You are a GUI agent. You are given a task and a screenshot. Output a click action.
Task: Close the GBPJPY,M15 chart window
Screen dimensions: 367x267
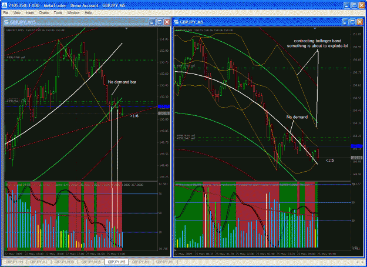(x=167, y=22)
